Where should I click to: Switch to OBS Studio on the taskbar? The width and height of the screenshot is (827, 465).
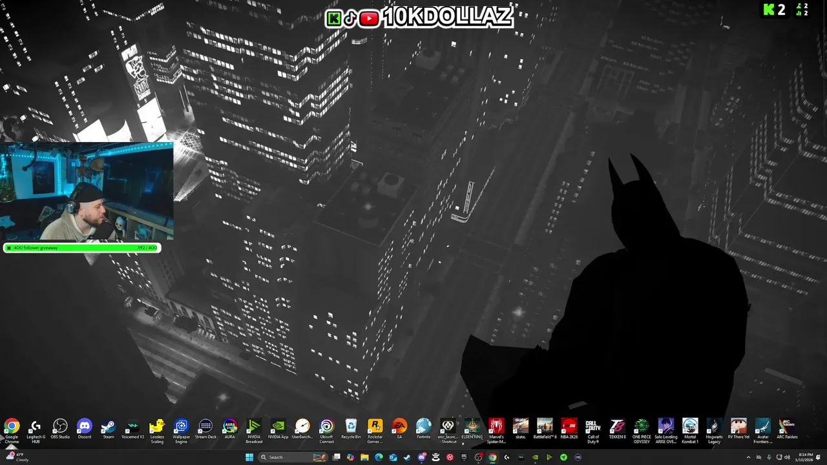tap(478, 457)
